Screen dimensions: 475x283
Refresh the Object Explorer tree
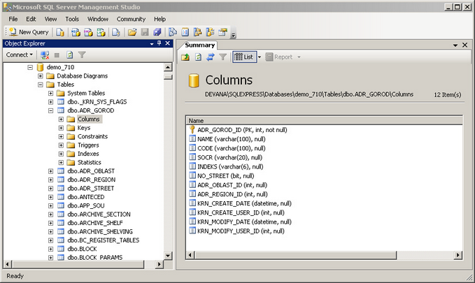70,55
